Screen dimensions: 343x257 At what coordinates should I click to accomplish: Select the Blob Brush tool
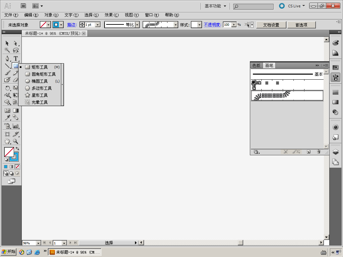pyautogui.click(x=7, y=80)
